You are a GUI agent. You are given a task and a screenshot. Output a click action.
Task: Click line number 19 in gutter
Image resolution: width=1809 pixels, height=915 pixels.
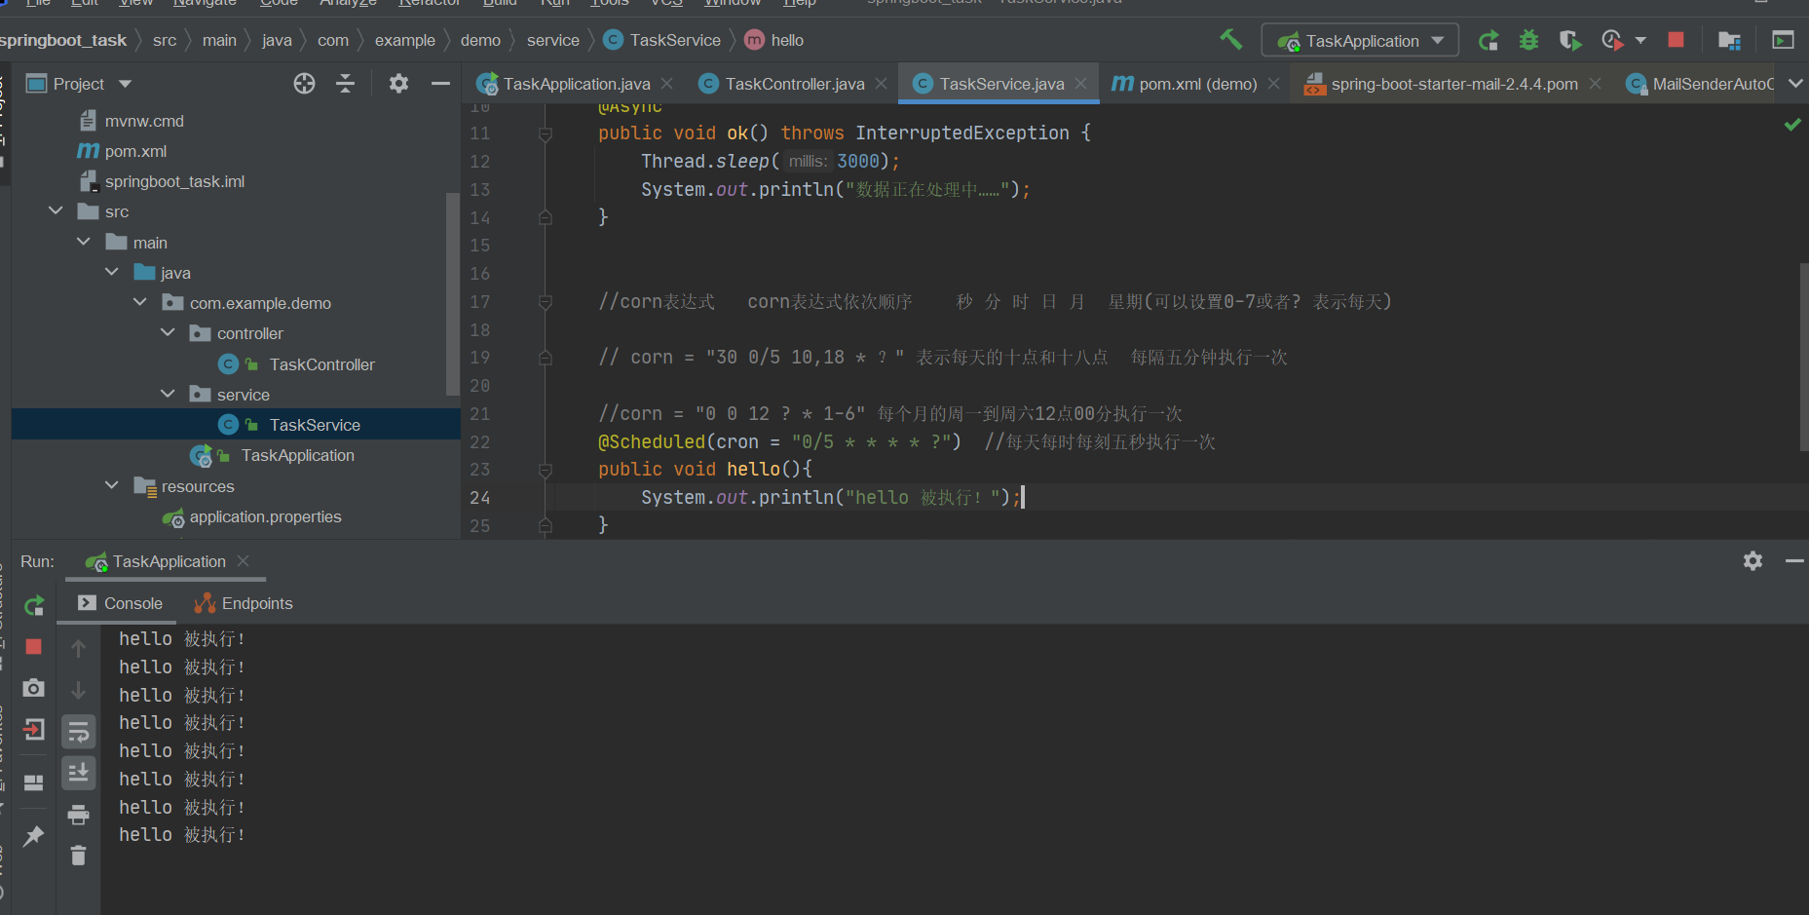[480, 358]
